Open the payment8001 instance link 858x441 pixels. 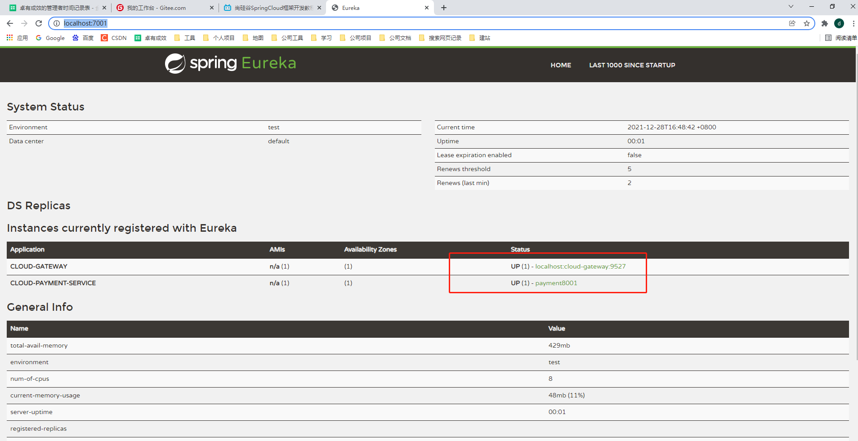tap(556, 283)
